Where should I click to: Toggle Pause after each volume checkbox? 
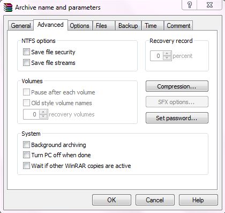[26, 92]
